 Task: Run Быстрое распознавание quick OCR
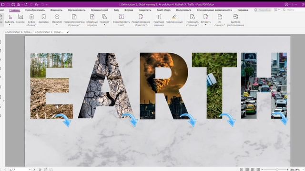click(235, 17)
